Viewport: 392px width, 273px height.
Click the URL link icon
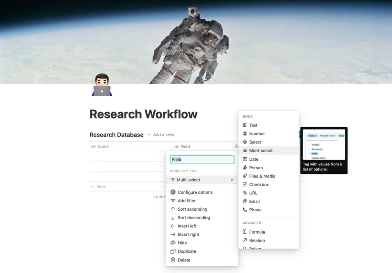245,193
